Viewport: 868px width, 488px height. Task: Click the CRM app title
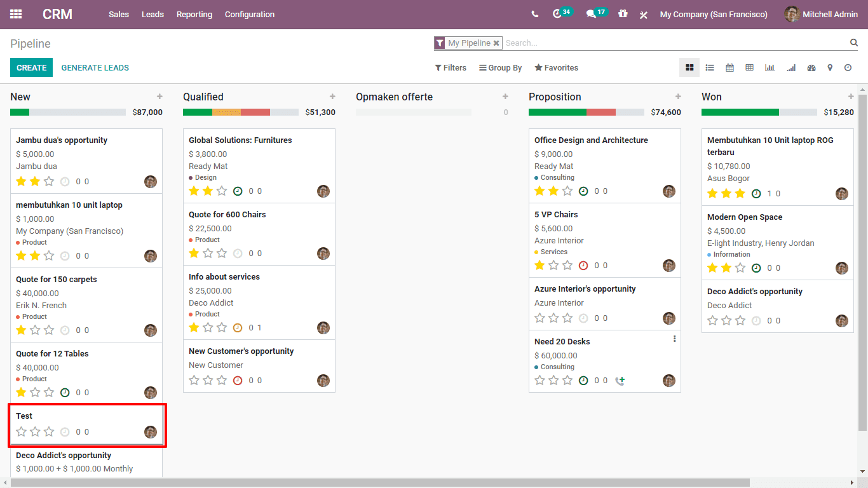pyautogui.click(x=57, y=14)
